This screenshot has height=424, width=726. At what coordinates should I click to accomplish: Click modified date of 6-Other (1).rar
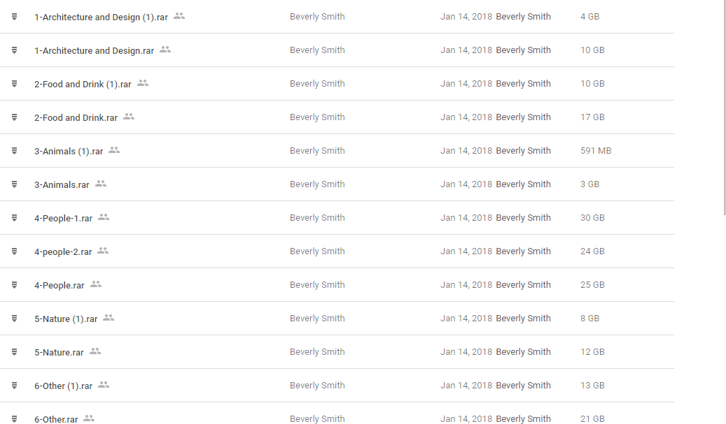pos(466,386)
